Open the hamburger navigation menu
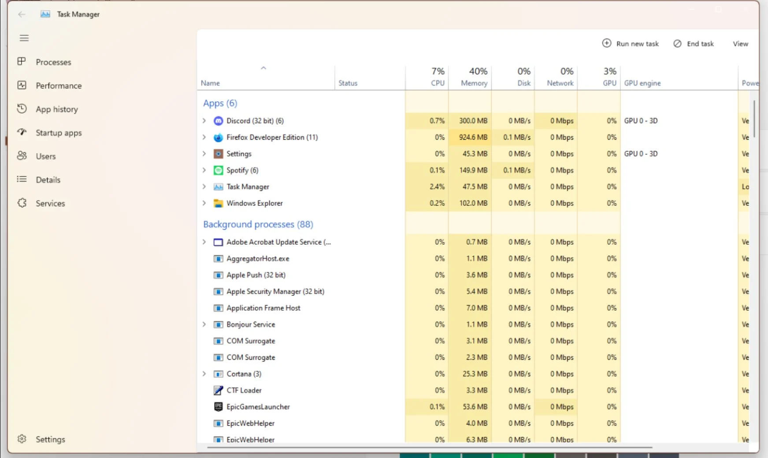Screen dimensions: 768x458 (x=24, y=38)
